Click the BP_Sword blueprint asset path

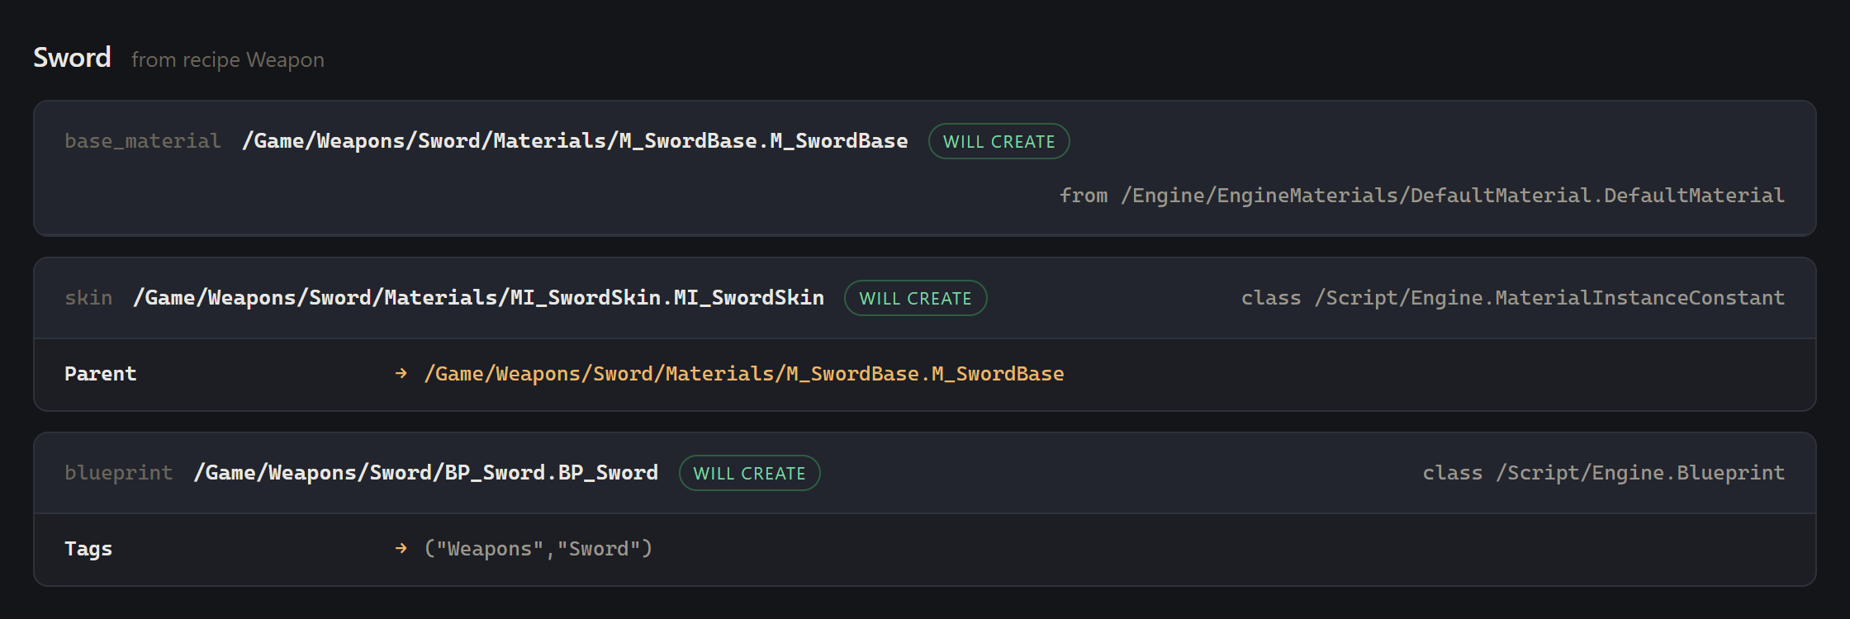(426, 473)
